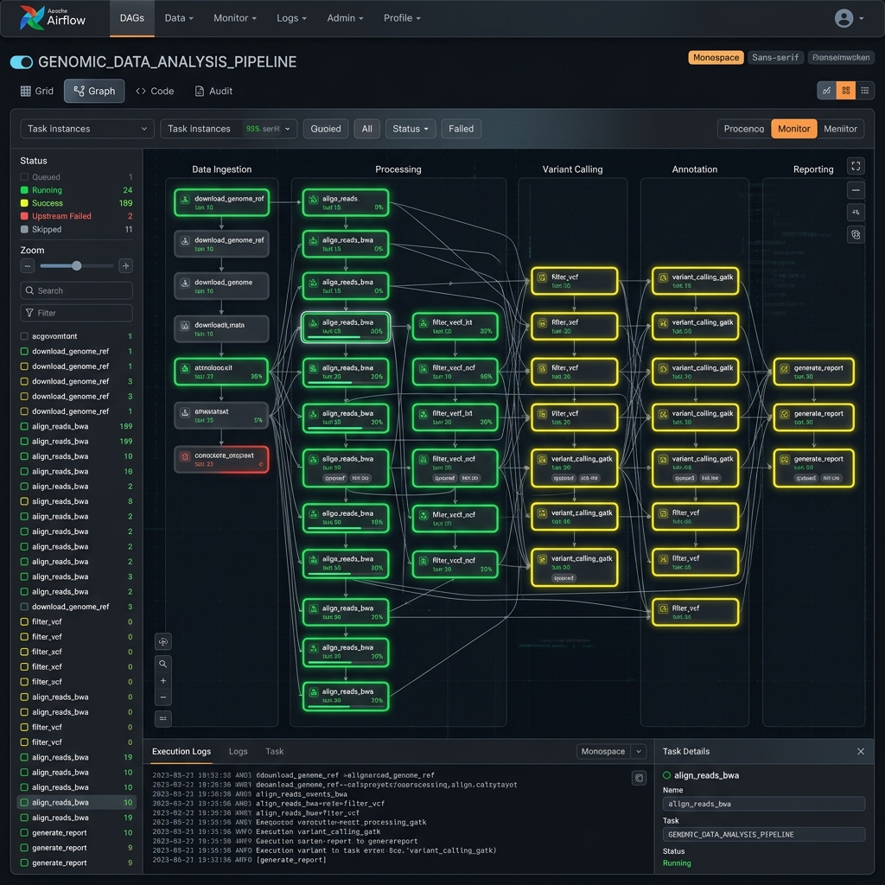Click the Search input field

(x=77, y=290)
